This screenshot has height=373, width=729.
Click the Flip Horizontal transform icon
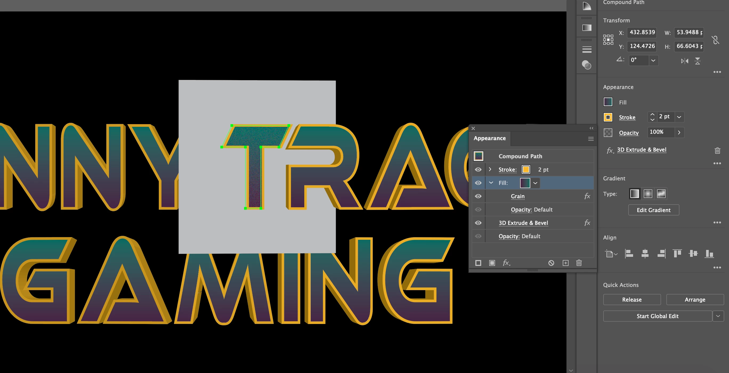pos(684,61)
